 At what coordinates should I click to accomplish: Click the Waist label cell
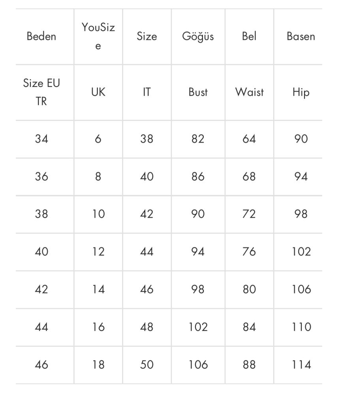click(249, 92)
